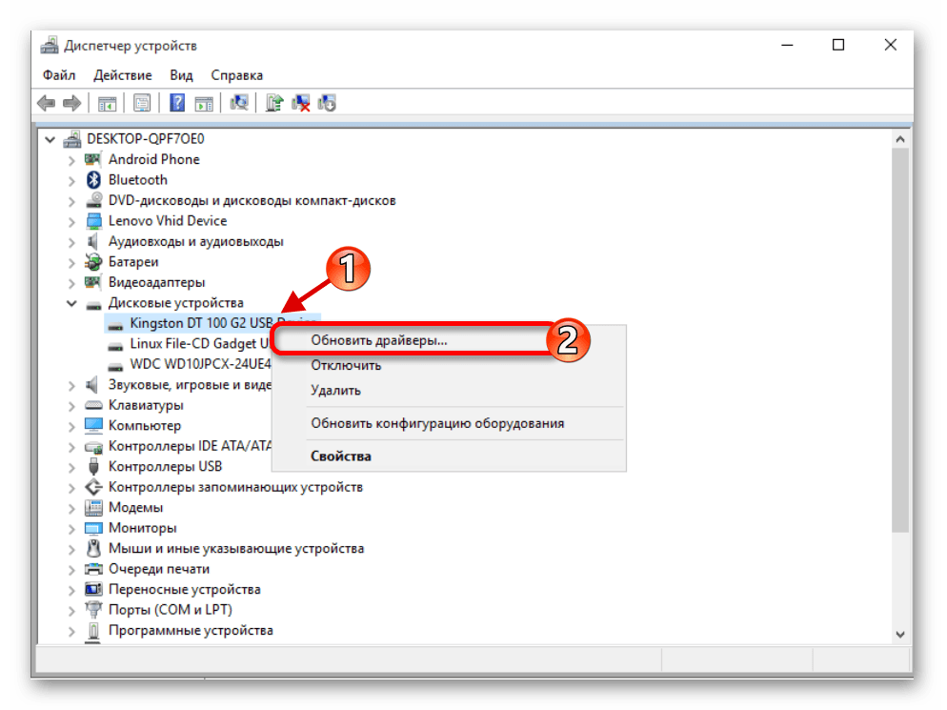Open Свойства from the context menu
Image resolution: width=947 pixels, height=710 pixels.
pyautogui.click(x=341, y=456)
